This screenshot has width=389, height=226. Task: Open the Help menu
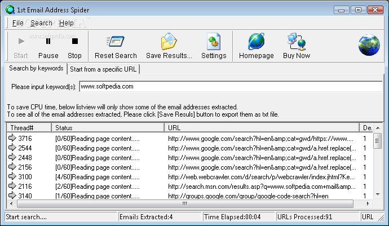pyautogui.click(x=66, y=23)
